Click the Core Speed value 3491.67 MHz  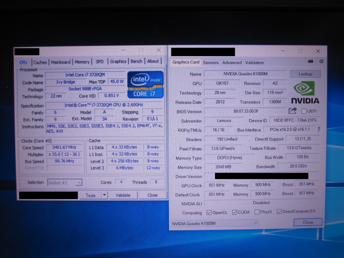64,147
